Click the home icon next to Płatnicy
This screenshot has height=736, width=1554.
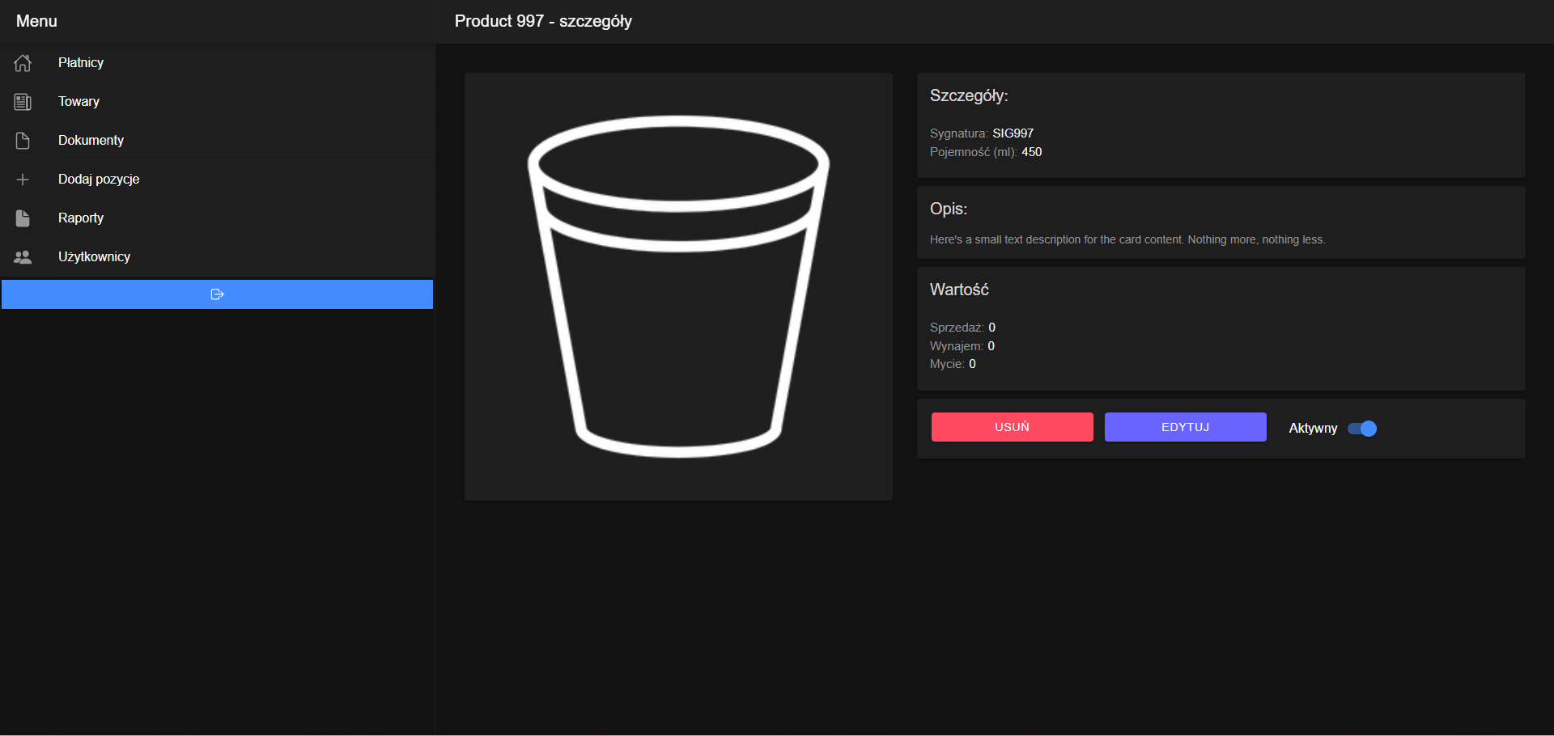22,62
